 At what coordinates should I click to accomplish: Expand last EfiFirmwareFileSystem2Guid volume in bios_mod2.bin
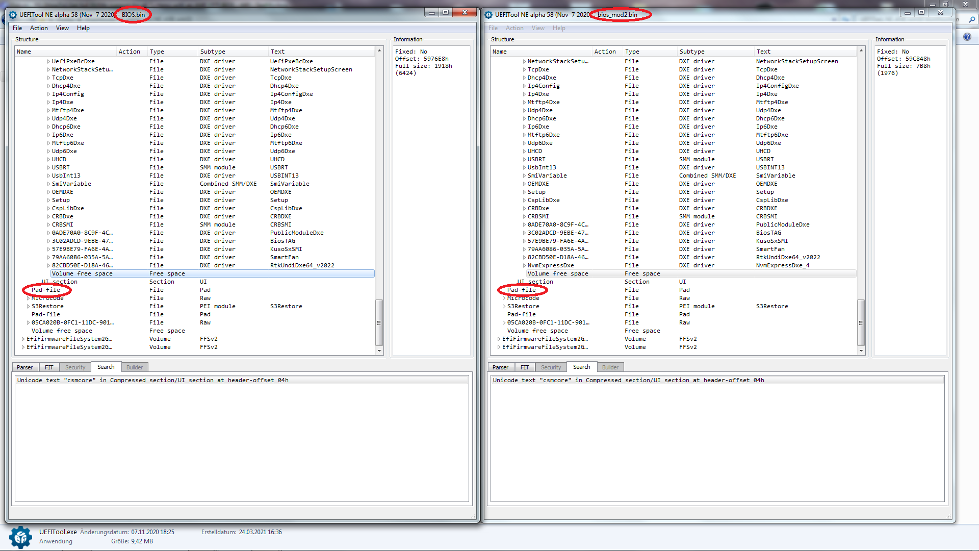[x=499, y=347]
